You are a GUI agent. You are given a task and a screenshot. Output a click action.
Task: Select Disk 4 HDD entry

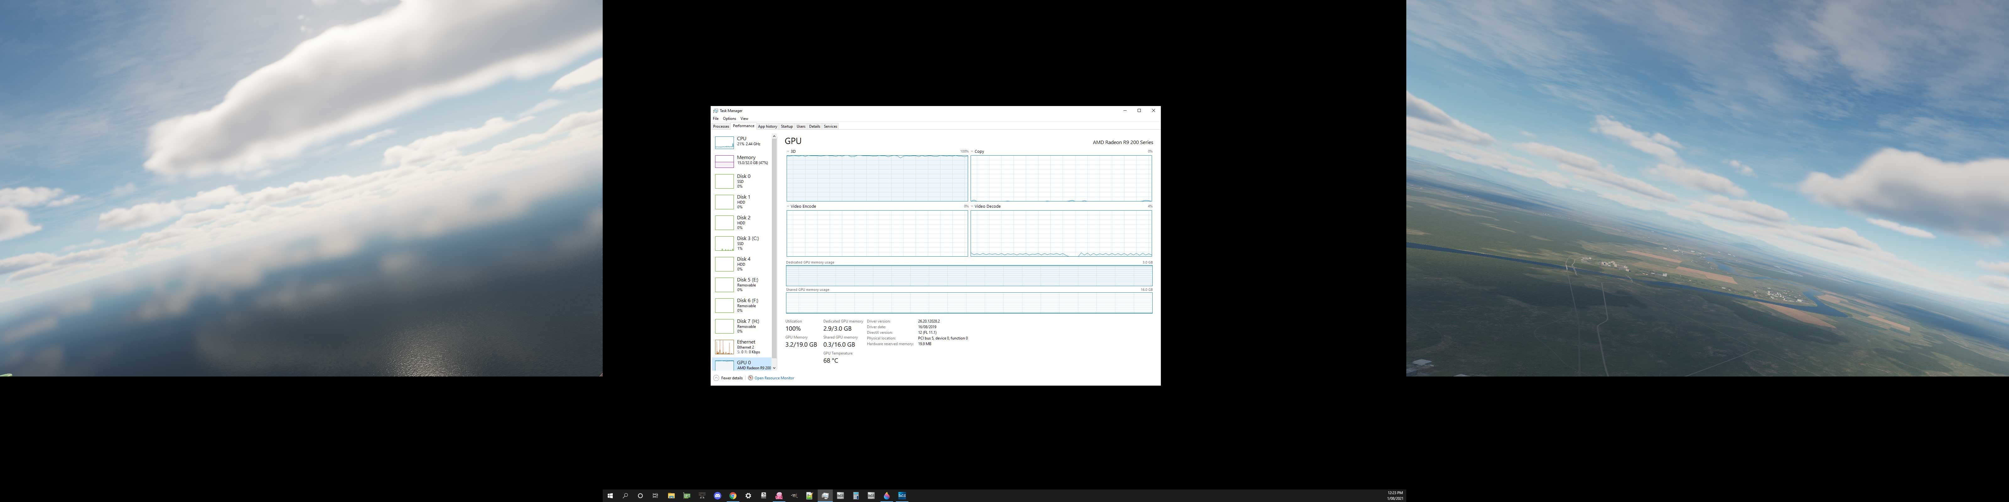click(742, 264)
